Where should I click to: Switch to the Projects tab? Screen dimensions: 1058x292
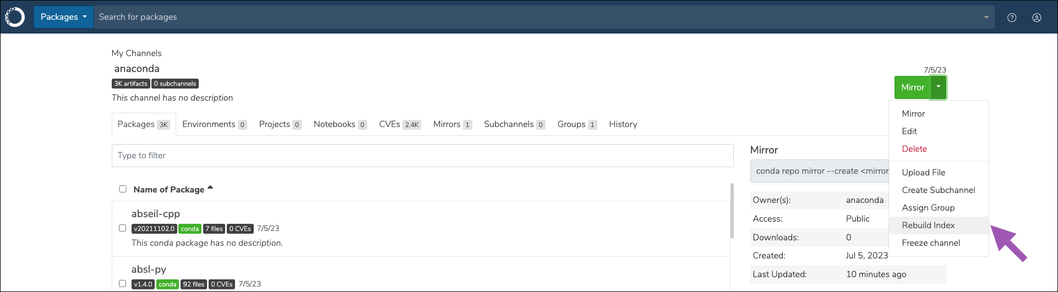pyautogui.click(x=280, y=124)
